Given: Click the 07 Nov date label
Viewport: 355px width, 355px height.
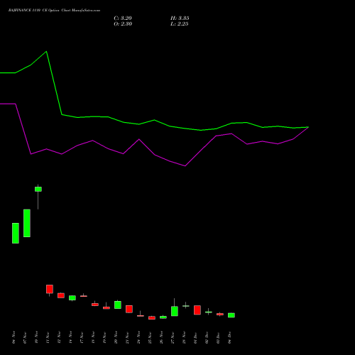Looking at the screenshot, I should (25, 337).
